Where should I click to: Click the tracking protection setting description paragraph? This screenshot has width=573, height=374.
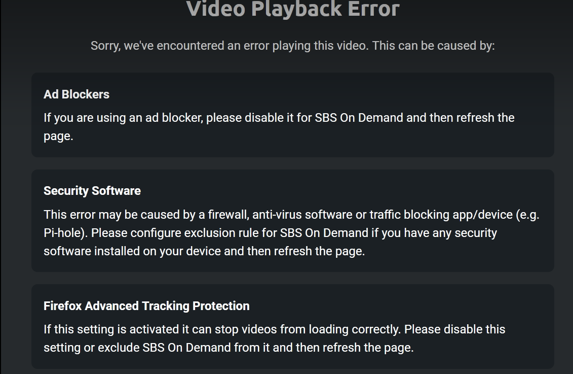pyautogui.click(x=275, y=338)
